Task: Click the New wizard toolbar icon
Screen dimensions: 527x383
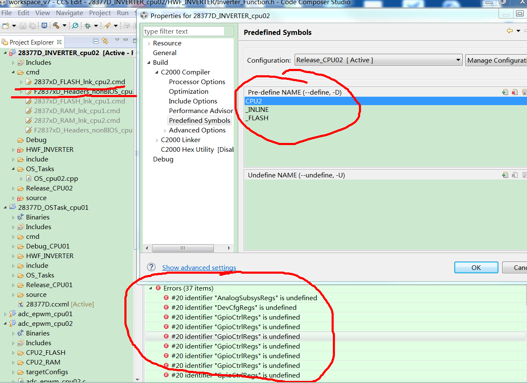Action: pyautogui.click(x=5, y=26)
